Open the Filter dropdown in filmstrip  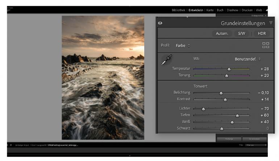pyautogui.click(x=256, y=145)
